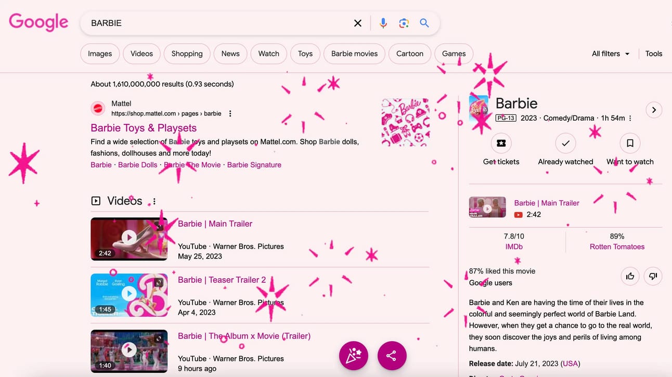The width and height of the screenshot is (672, 377).
Task: Play the Barbie Main Trailer thumbnail
Action: [129, 238]
